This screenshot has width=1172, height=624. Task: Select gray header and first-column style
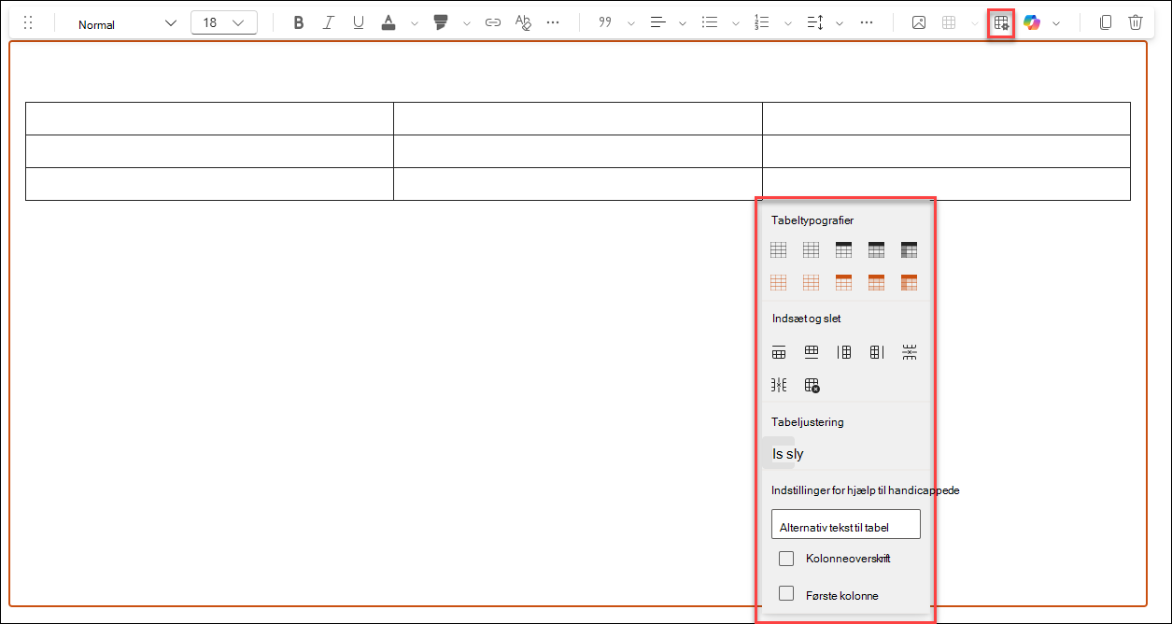click(910, 249)
